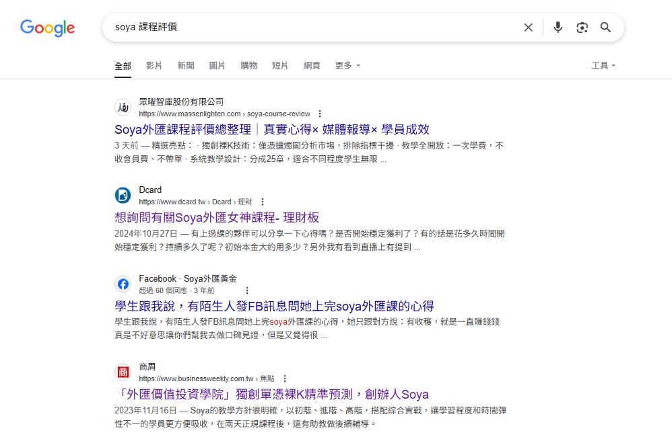This screenshot has height=441, width=672.
Task: Click the massenlighten.com soya-course-review URL
Action: 224,114
